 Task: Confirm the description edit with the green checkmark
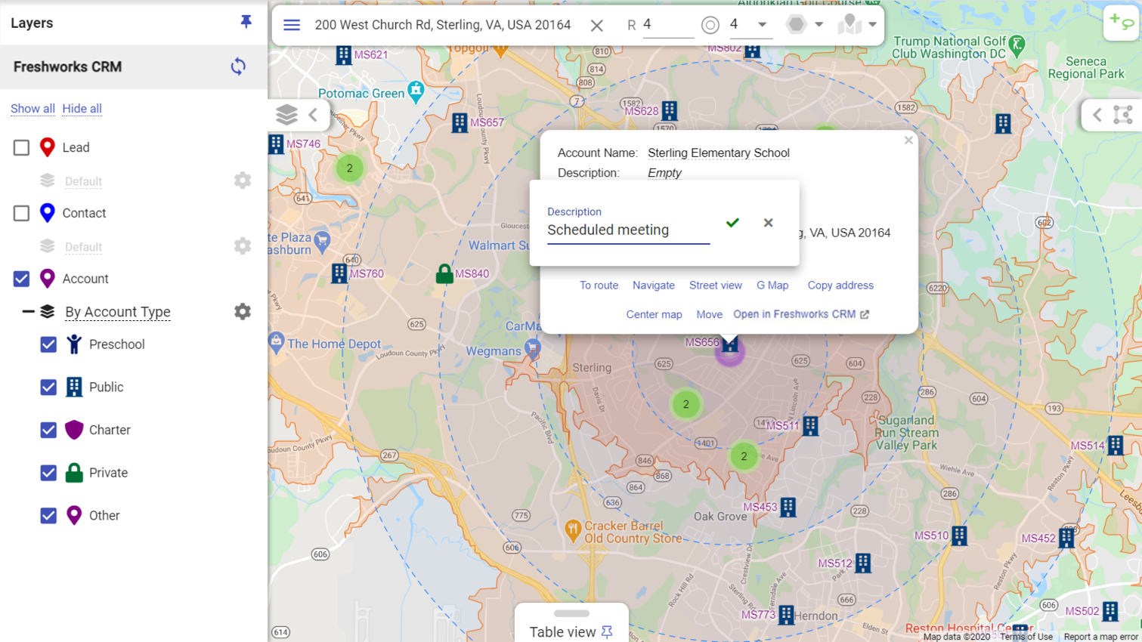[x=732, y=223]
